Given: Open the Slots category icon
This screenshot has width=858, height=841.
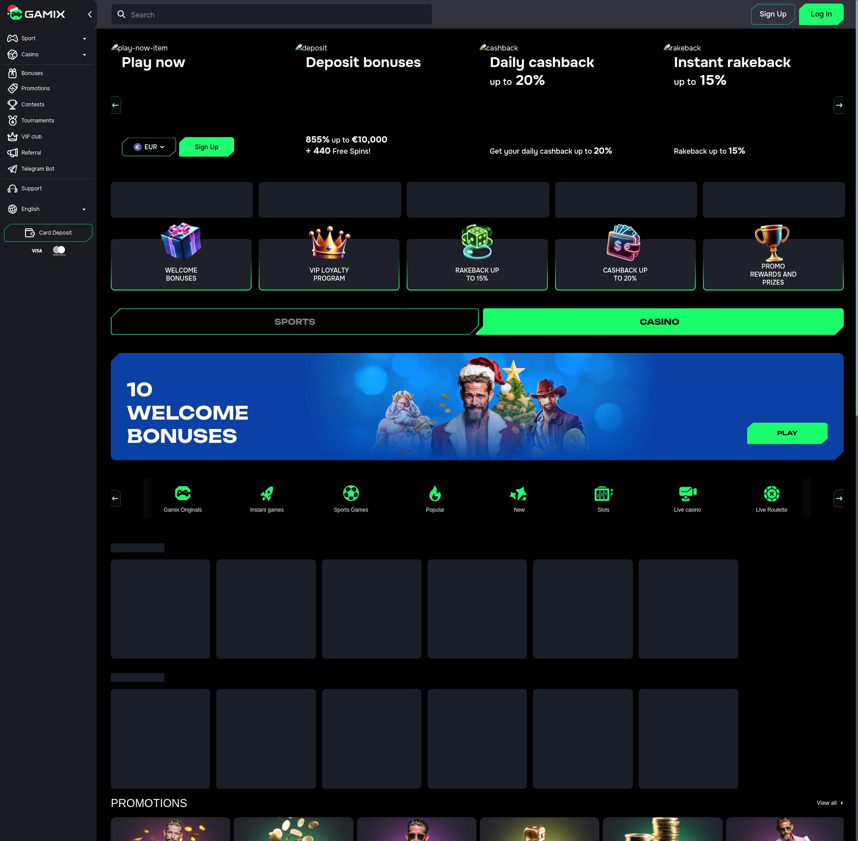Looking at the screenshot, I should (x=603, y=498).
